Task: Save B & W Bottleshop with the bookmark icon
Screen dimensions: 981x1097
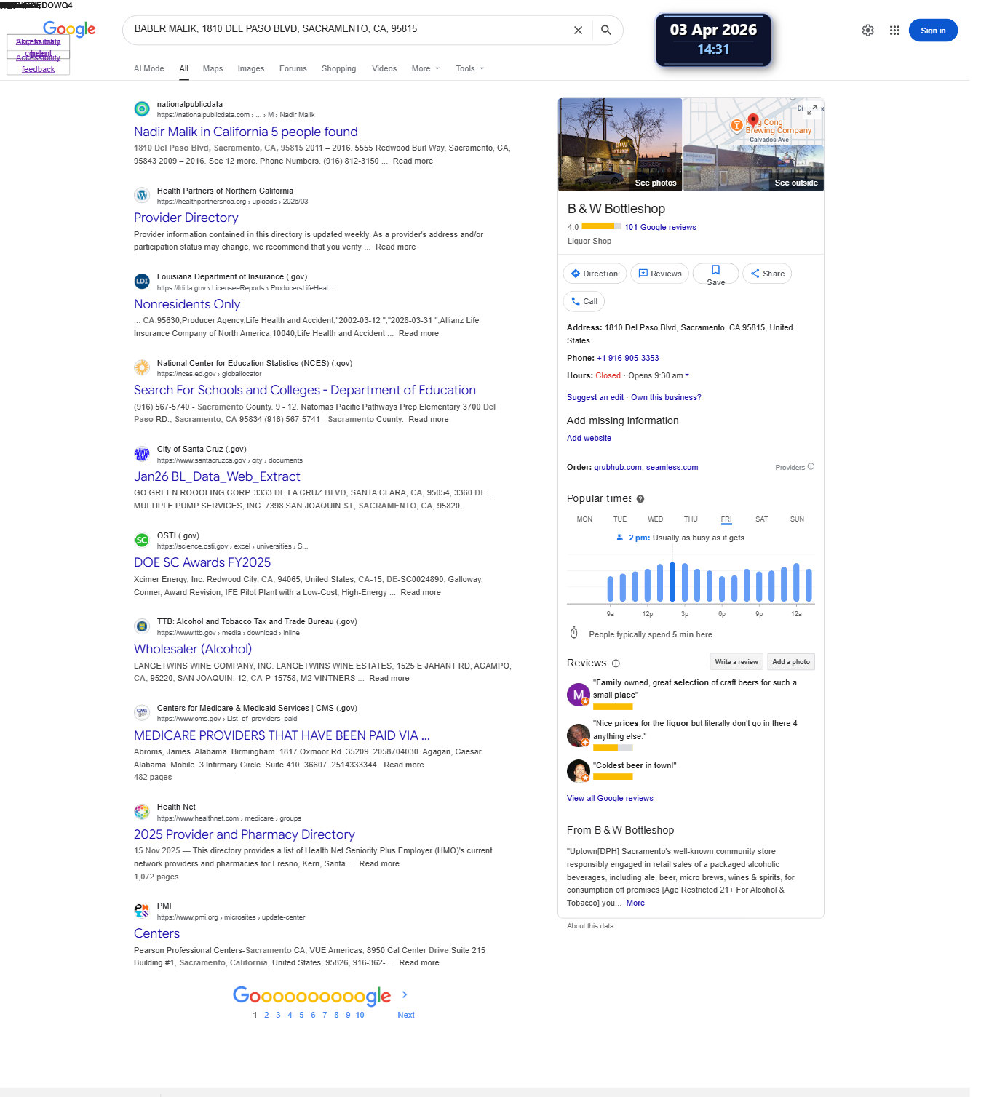Action: pyautogui.click(x=716, y=274)
